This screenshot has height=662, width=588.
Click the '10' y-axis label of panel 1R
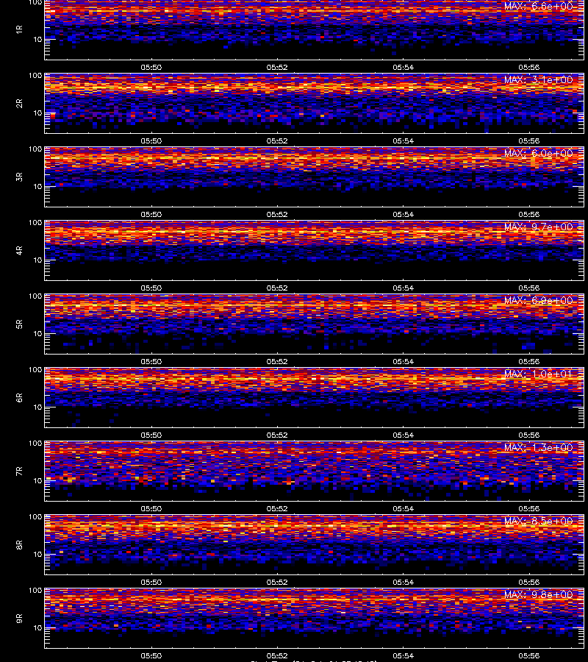coord(37,39)
